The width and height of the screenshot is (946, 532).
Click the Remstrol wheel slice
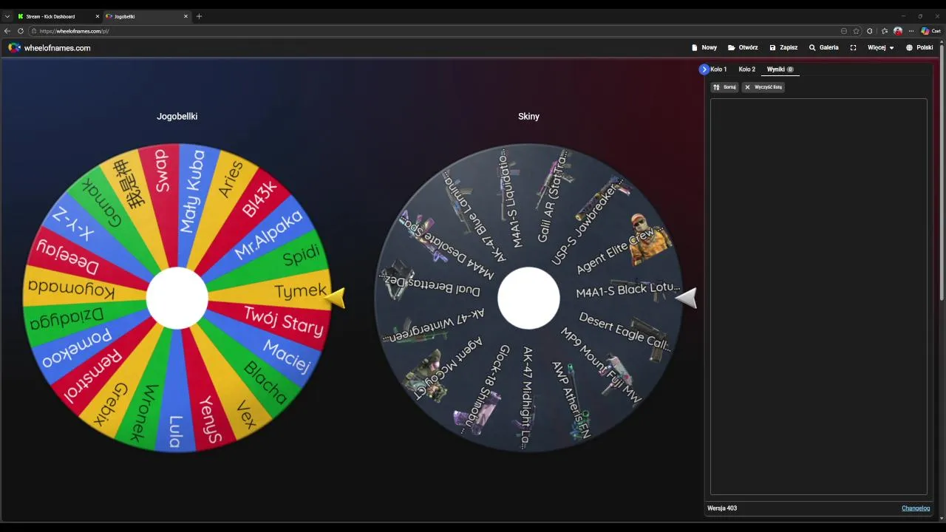click(92, 375)
